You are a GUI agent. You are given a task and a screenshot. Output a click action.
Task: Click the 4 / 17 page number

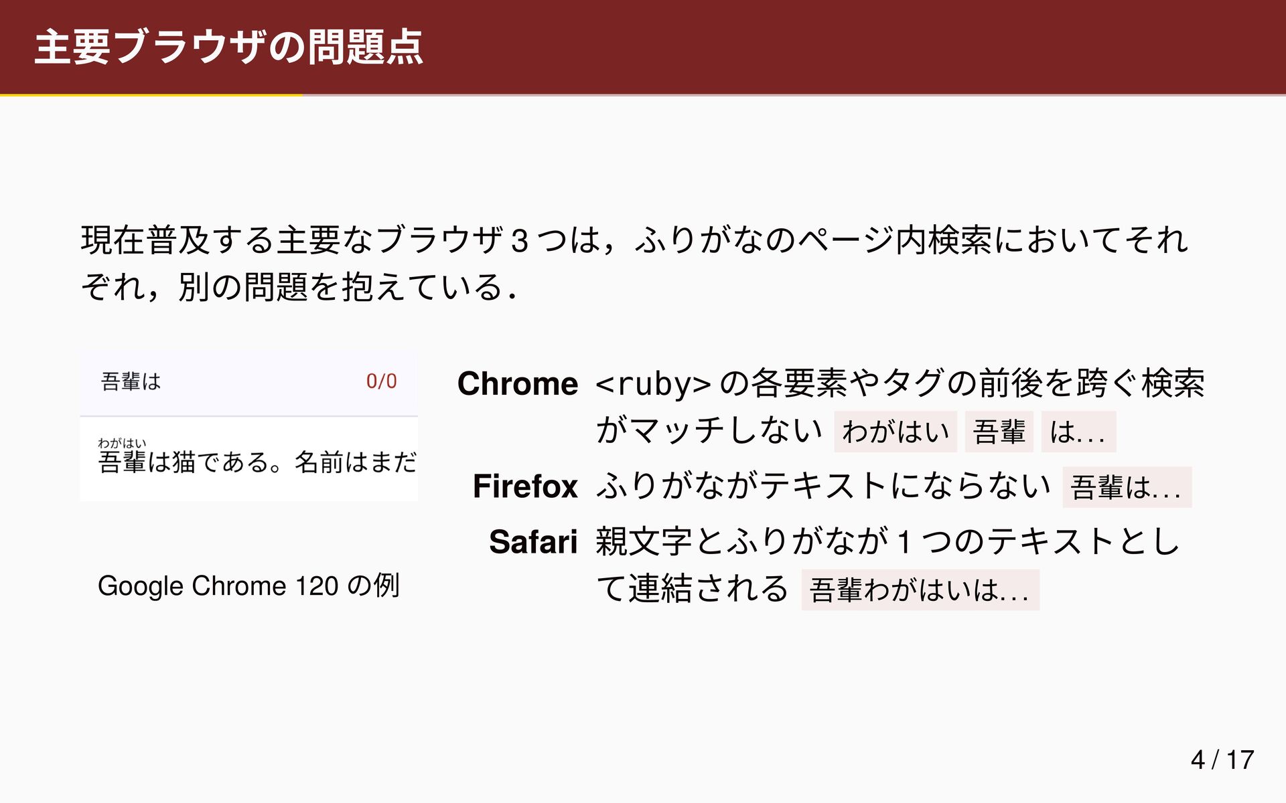(x=1222, y=760)
